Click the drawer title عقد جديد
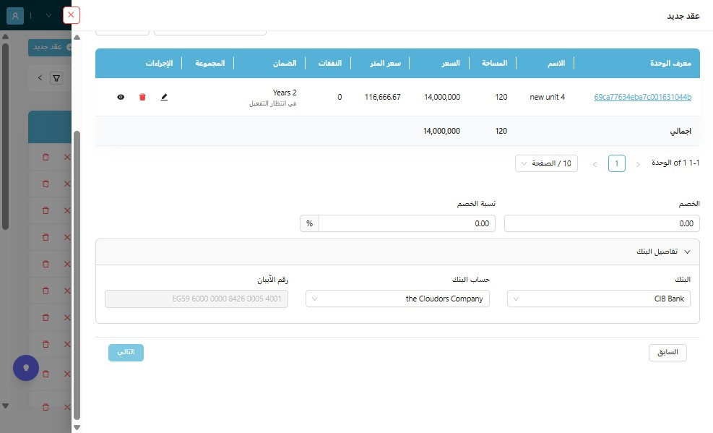Image resolution: width=713 pixels, height=433 pixels. pos(683,16)
